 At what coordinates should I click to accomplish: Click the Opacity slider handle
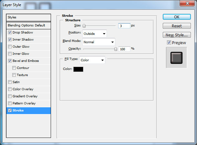coord(116,49)
